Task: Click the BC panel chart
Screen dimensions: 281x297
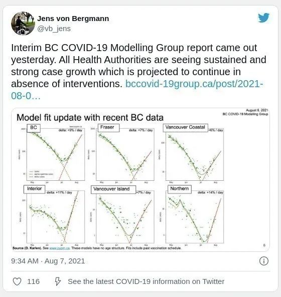Action: [56, 154]
